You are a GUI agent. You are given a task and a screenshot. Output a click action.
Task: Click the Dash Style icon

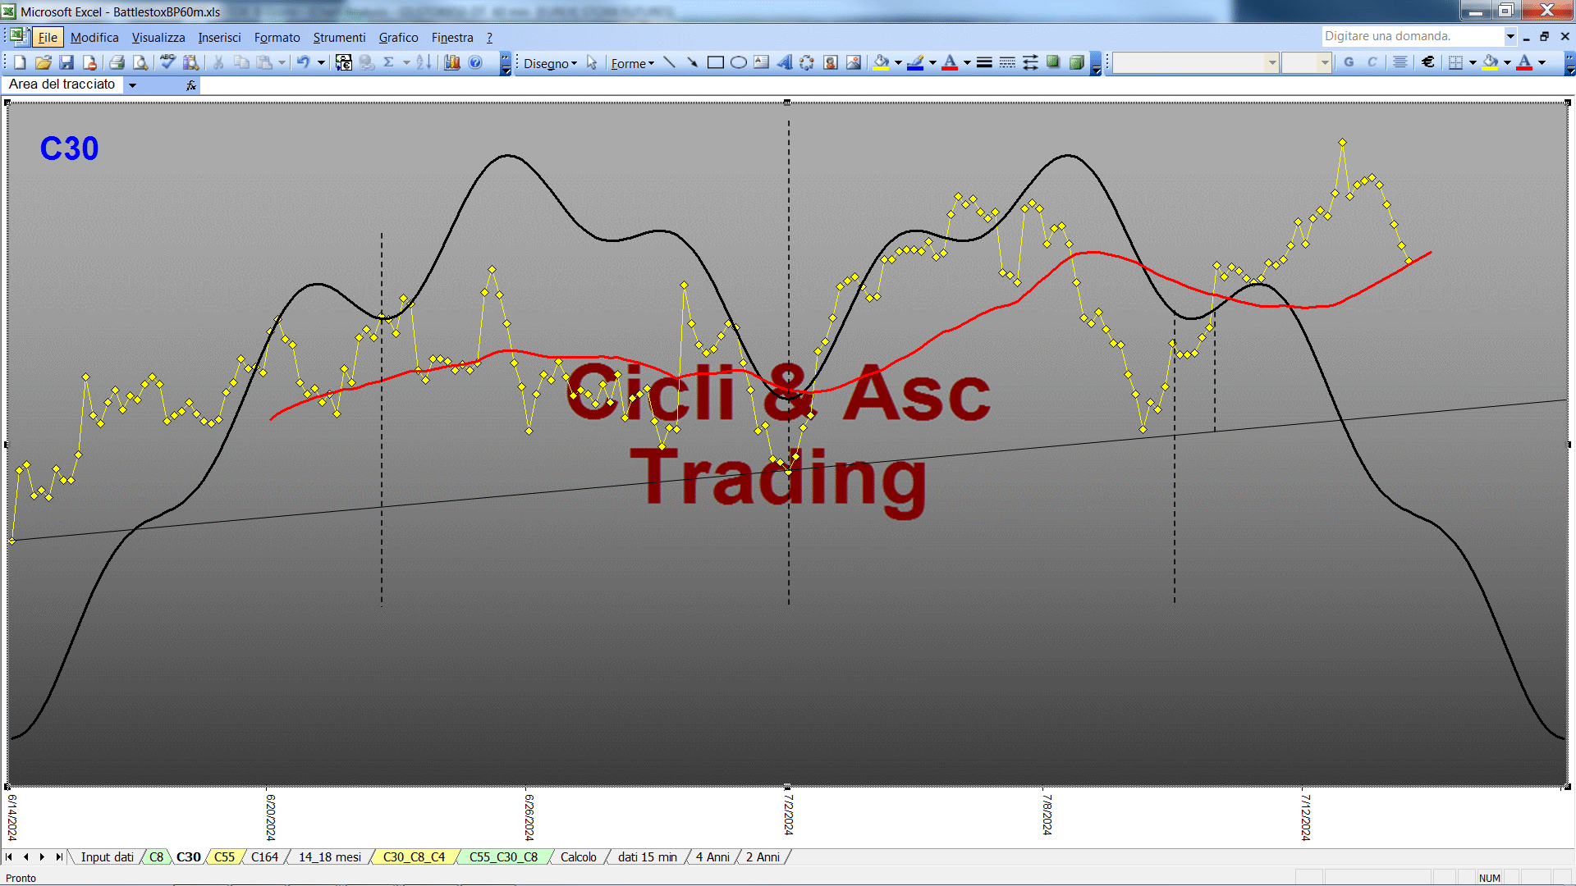1007,62
